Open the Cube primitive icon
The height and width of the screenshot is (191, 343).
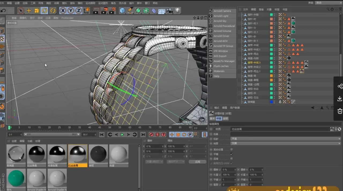pos(122,10)
